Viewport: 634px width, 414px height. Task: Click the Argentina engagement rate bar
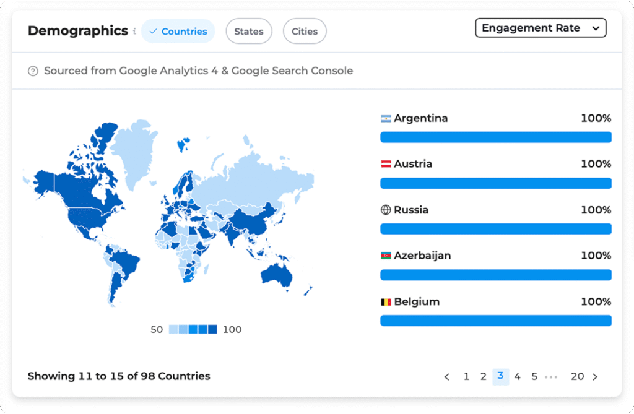coord(495,137)
